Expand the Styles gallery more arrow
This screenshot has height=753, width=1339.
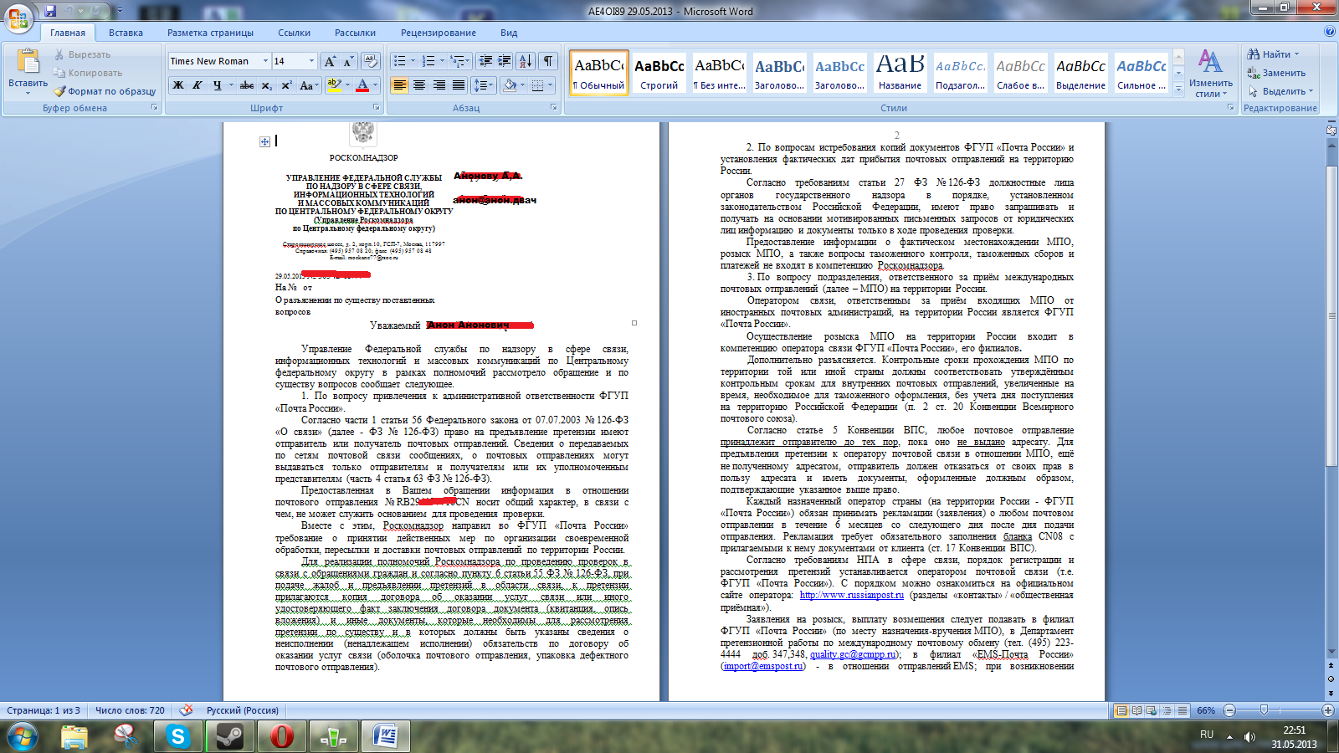point(1178,90)
